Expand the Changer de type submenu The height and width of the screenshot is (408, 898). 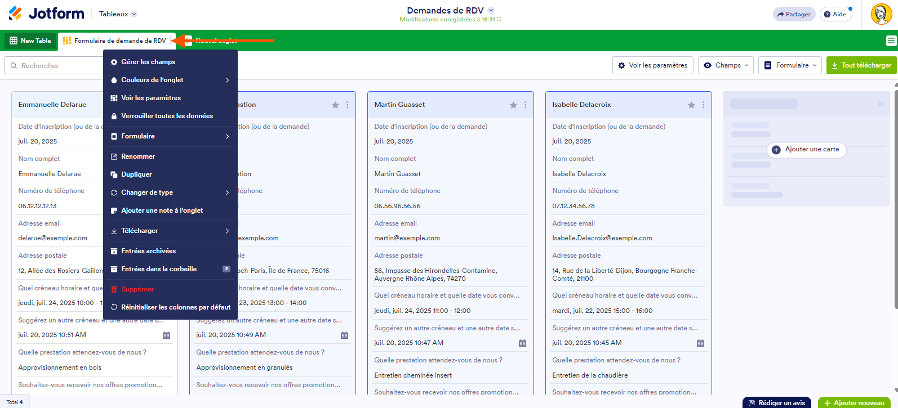171,192
